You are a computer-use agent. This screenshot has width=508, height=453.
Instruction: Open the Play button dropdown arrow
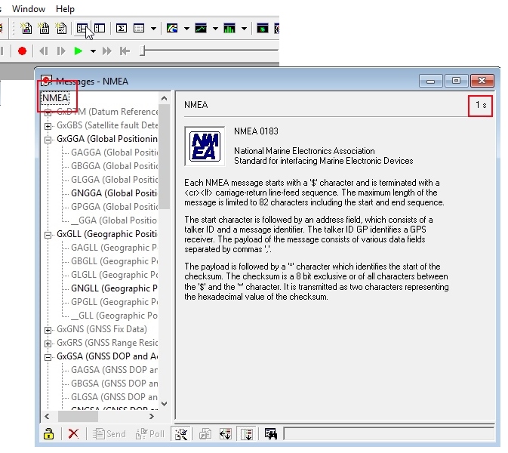pos(93,51)
